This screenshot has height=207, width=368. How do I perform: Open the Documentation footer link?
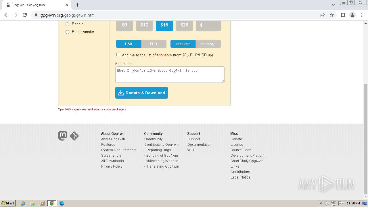[x=200, y=145]
